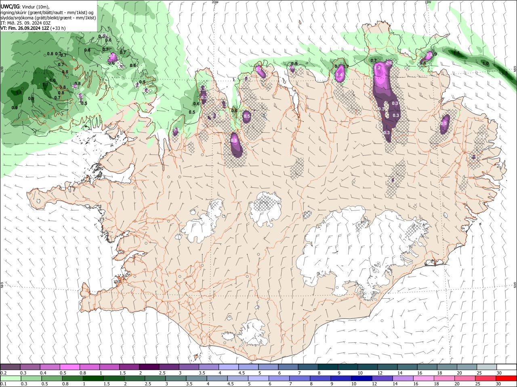The width and height of the screenshot is (517, 387).
Task: Click the 'slydda/snjókoma' legend description line
Action: (x=48, y=18)
